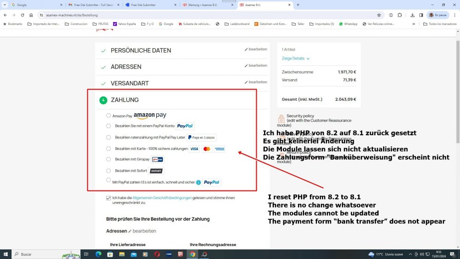The image size is (460, 259).
Task: Open Microsoft Edge from the taskbar
Action: pos(98,254)
